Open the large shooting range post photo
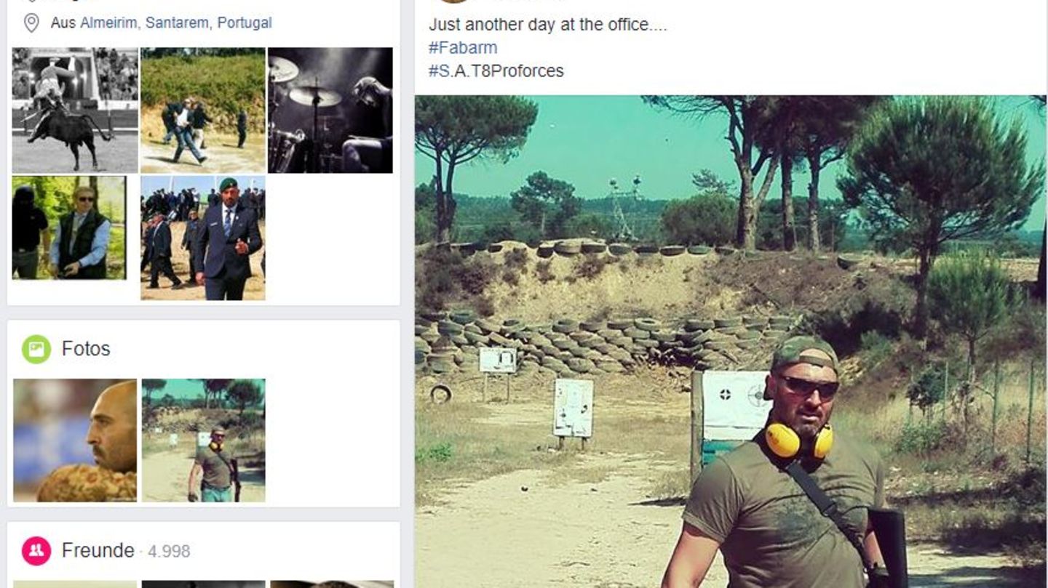Image resolution: width=1048 pixels, height=588 pixels. tap(731, 342)
